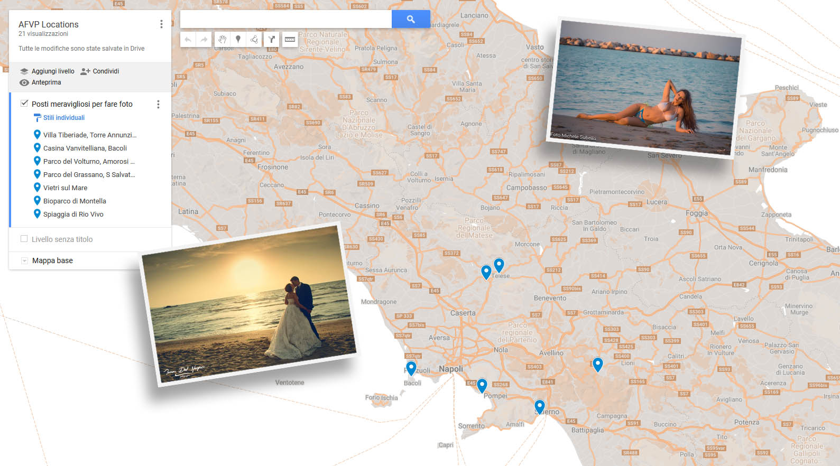Click the wedding couple sunset photo

(248, 304)
